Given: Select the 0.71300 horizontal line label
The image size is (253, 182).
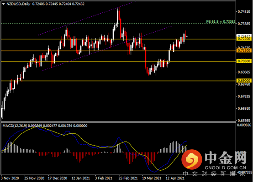Looking at the screenshot, I should click(244, 51).
